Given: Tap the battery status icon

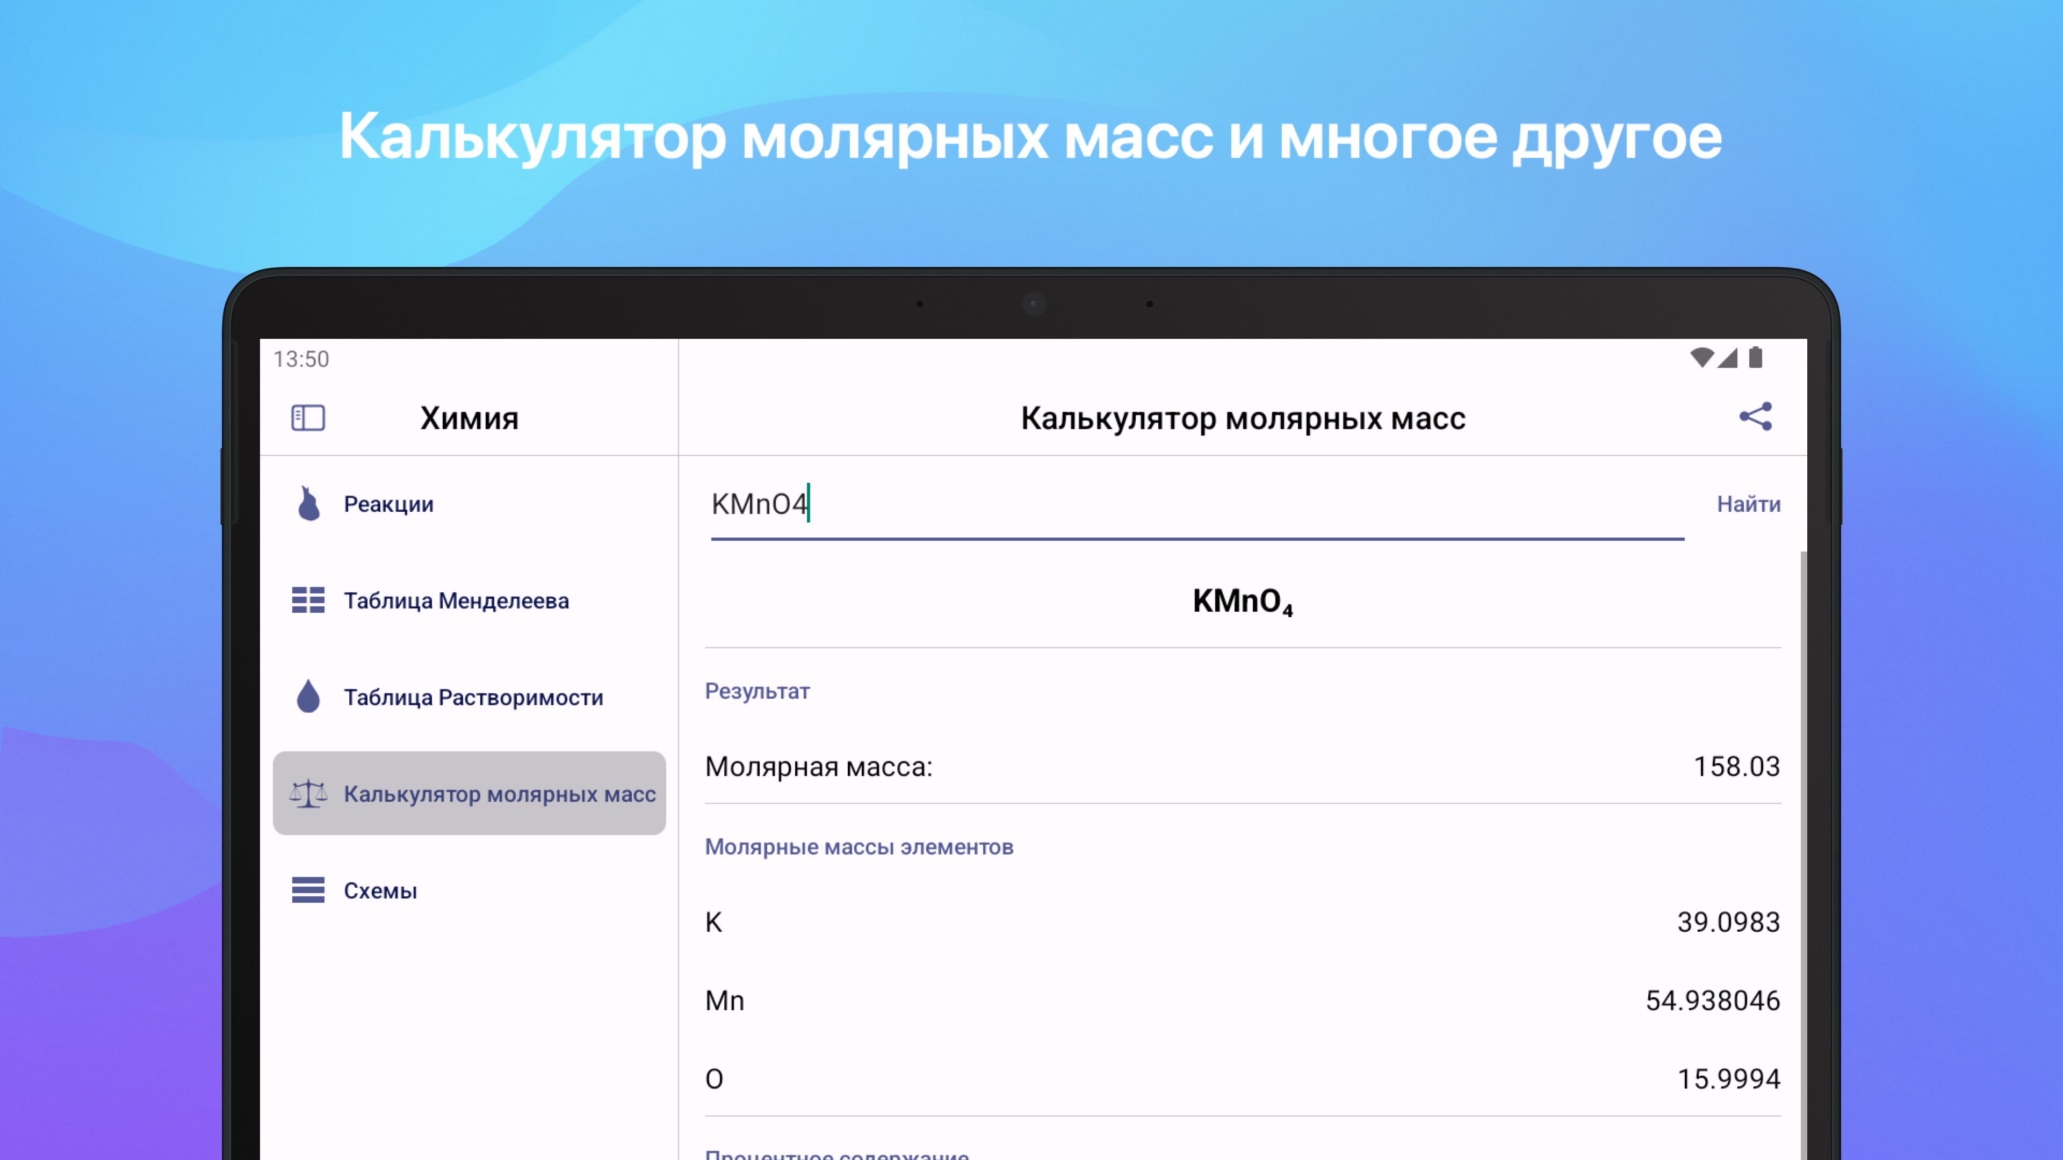Looking at the screenshot, I should [x=1756, y=358].
